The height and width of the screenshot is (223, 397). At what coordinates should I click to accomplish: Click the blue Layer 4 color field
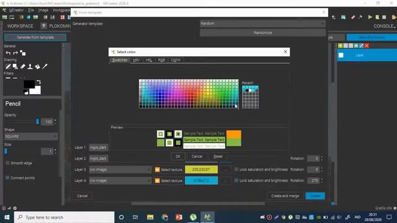(x=201, y=180)
